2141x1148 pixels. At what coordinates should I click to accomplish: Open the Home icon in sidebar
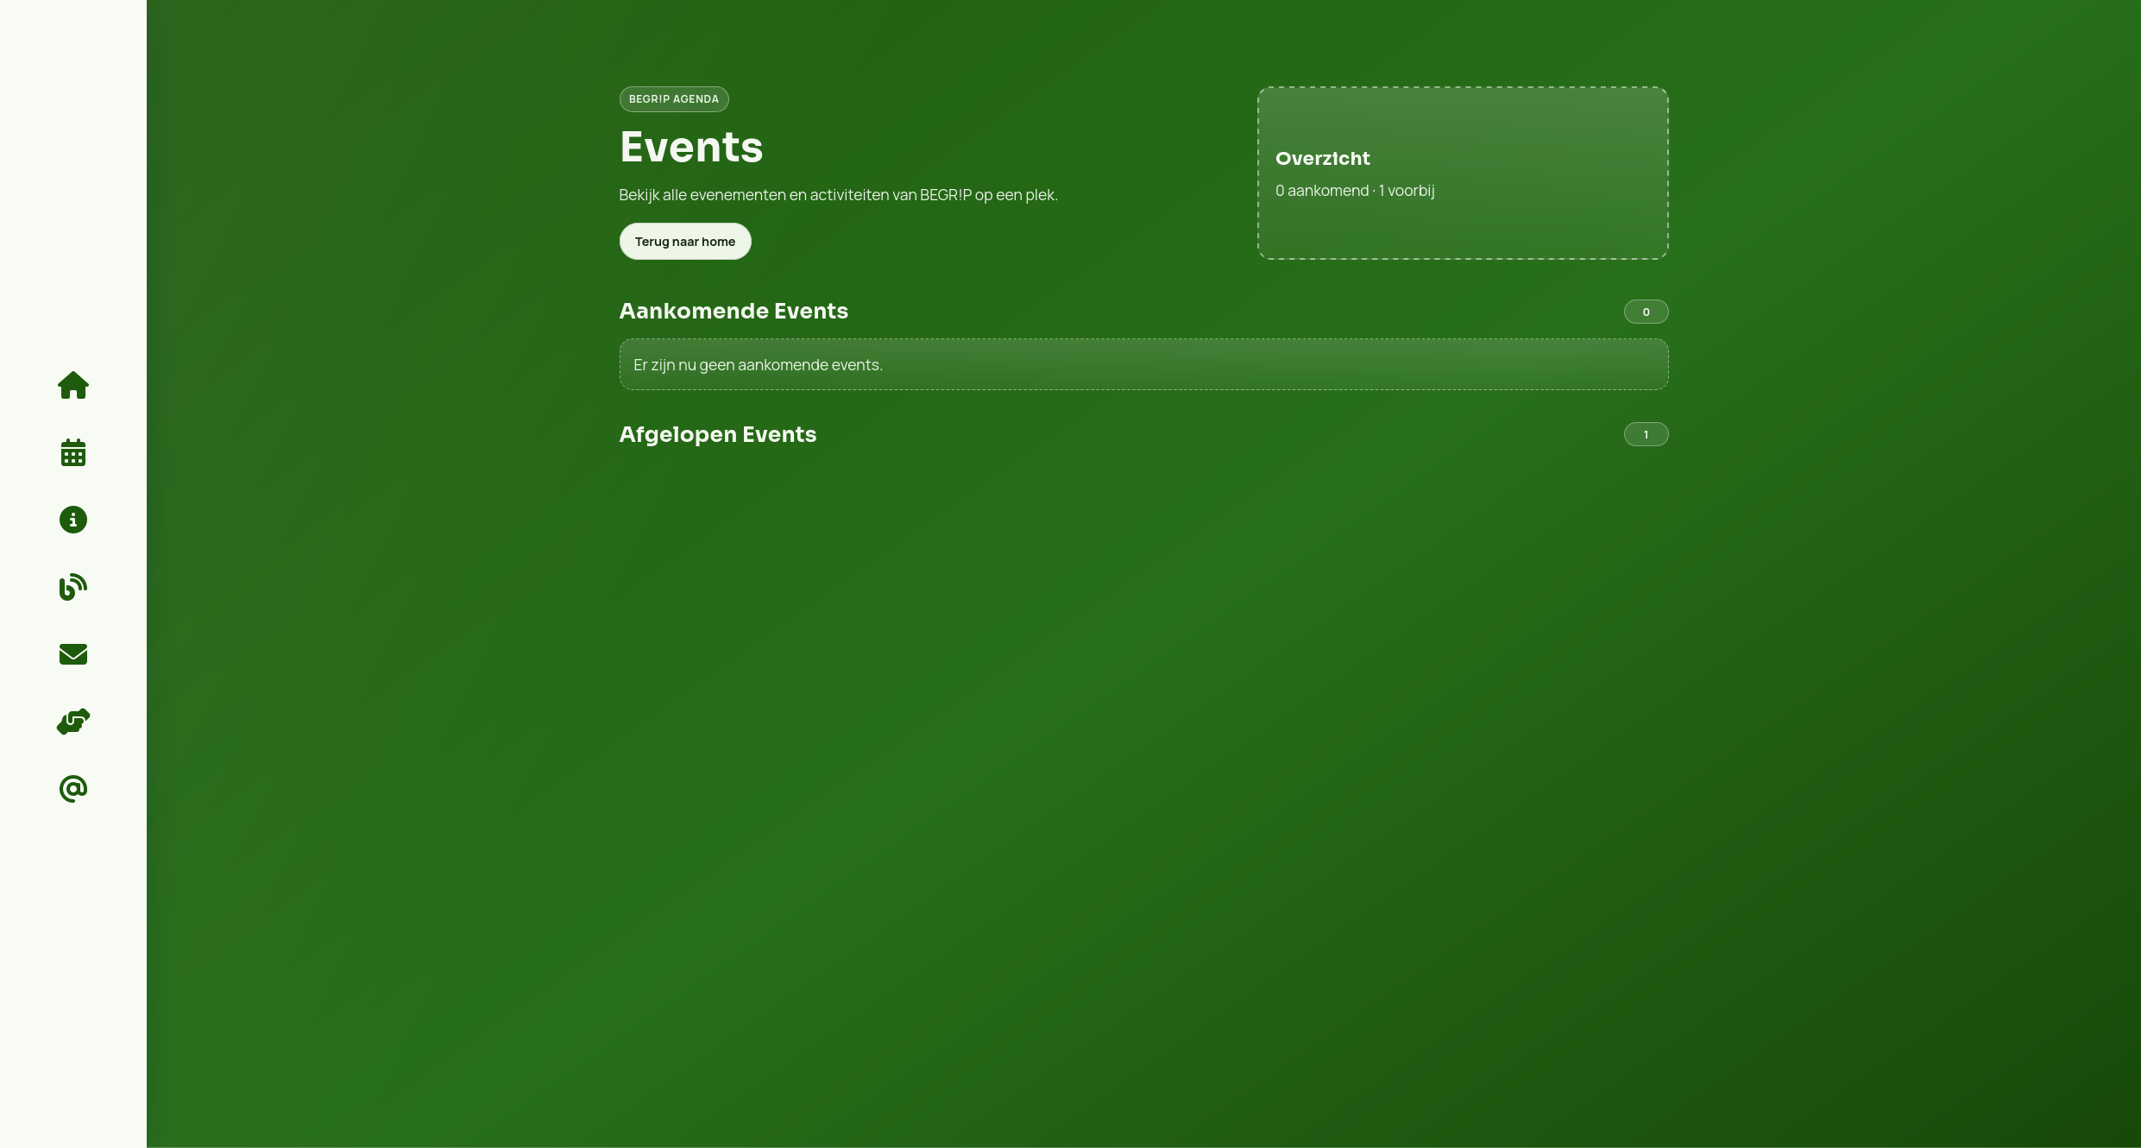point(73,385)
